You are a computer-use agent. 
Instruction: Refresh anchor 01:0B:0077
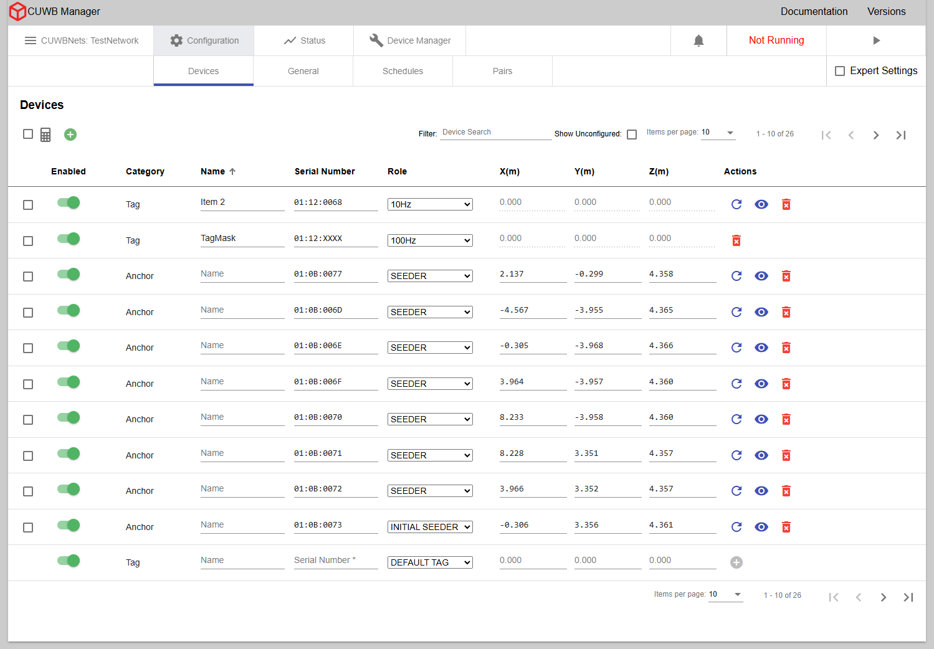point(736,276)
